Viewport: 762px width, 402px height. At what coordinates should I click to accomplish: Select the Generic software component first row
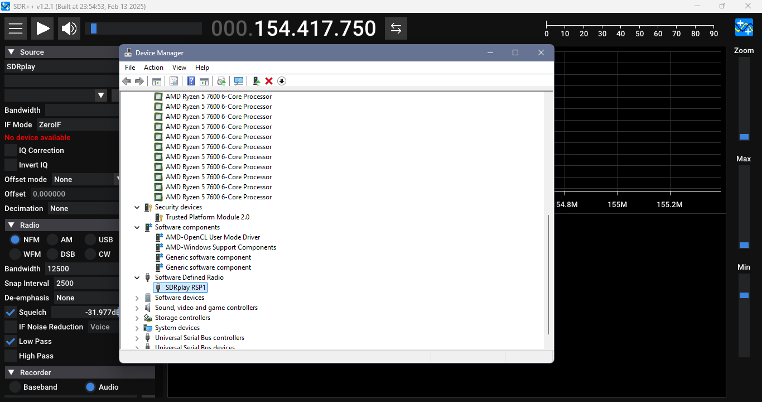tap(208, 257)
